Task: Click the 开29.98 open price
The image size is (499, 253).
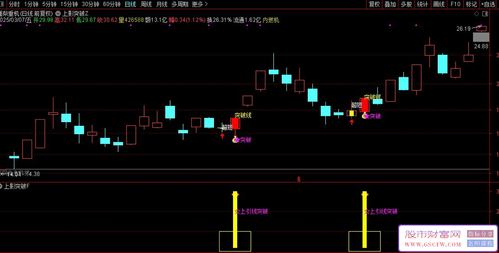Action: pyautogui.click(x=43, y=20)
